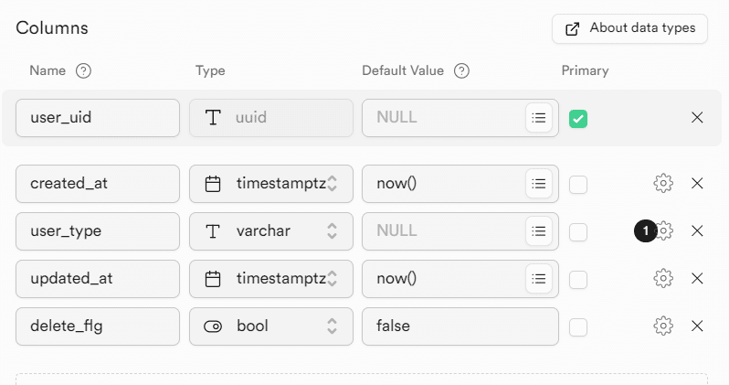This screenshot has height=385, width=729.
Task: Open bool type dropdown for delete_flg
Action: (x=270, y=326)
